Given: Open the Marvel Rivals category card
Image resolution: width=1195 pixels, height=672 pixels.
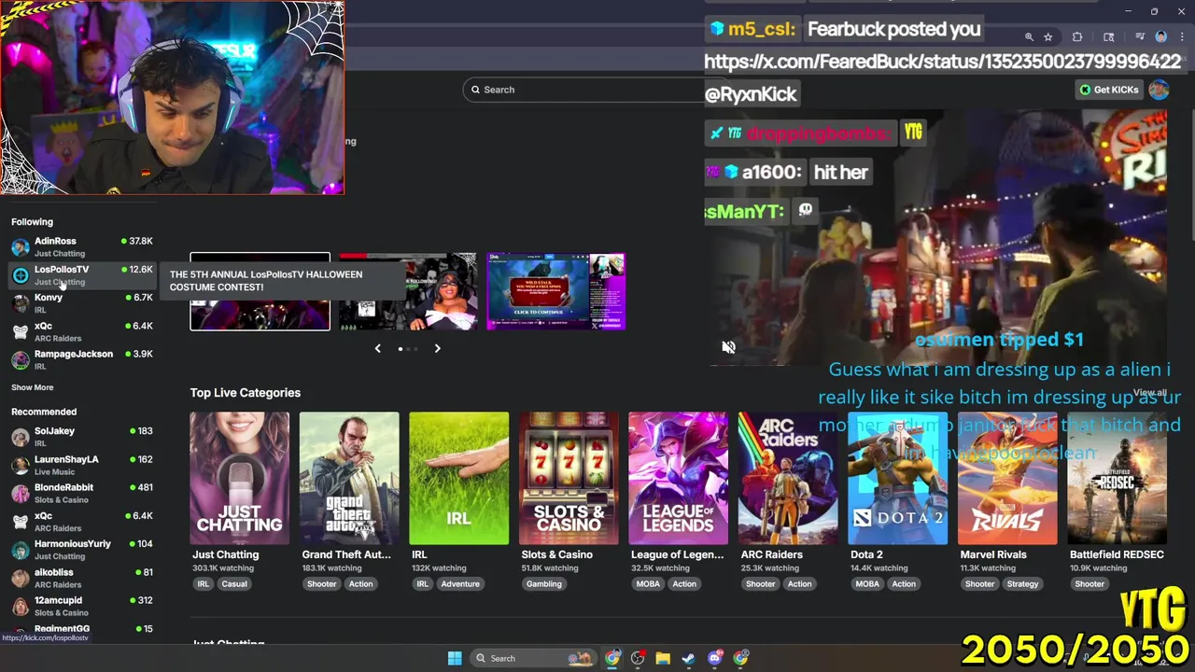Looking at the screenshot, I should pos(1007,478).
